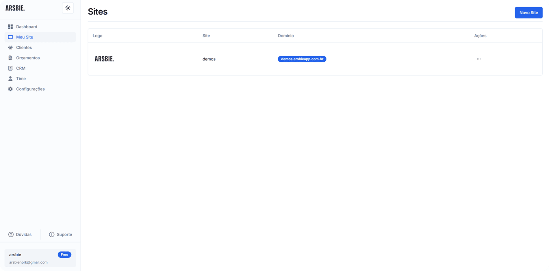The width and height of the screenshot is (549, 271).
Task: Click the Dúvidas question mark icon
Action: point(11,234)
